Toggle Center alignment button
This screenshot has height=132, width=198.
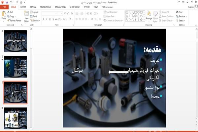[80, 19]
